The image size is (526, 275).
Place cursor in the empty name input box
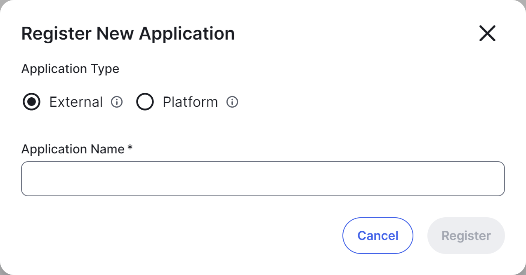[x=263, y=179]
